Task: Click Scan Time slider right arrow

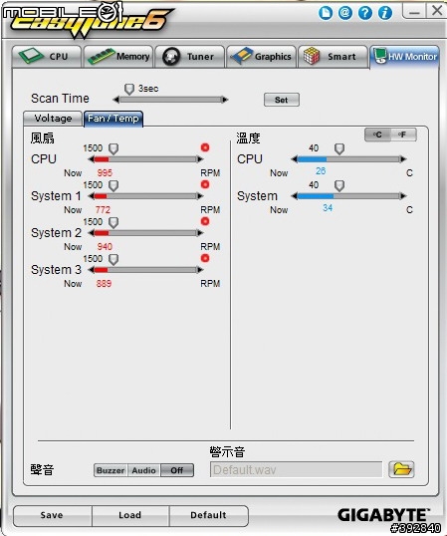Action: tap(225, 100)
